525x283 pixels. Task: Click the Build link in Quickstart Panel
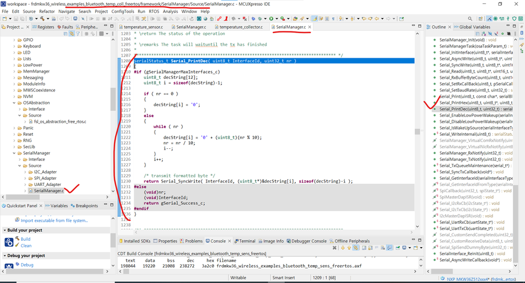click(x=26, y=239)
